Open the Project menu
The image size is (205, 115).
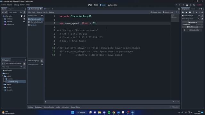pos(10,5)
